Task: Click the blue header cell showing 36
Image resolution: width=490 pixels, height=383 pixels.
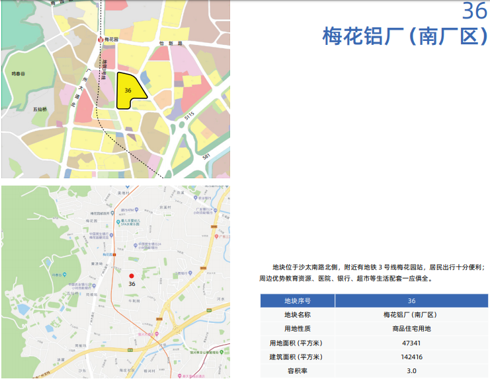Action: (411, 300)
